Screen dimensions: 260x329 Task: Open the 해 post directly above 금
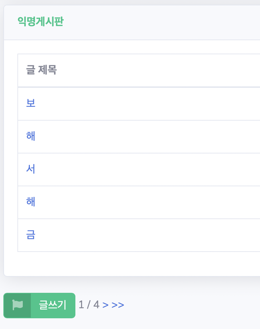[x=30, y=202]
